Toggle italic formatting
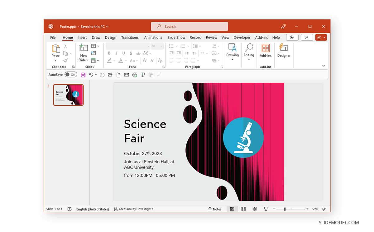The width and height of the screenshot is (374, 232). pos(116,53)
